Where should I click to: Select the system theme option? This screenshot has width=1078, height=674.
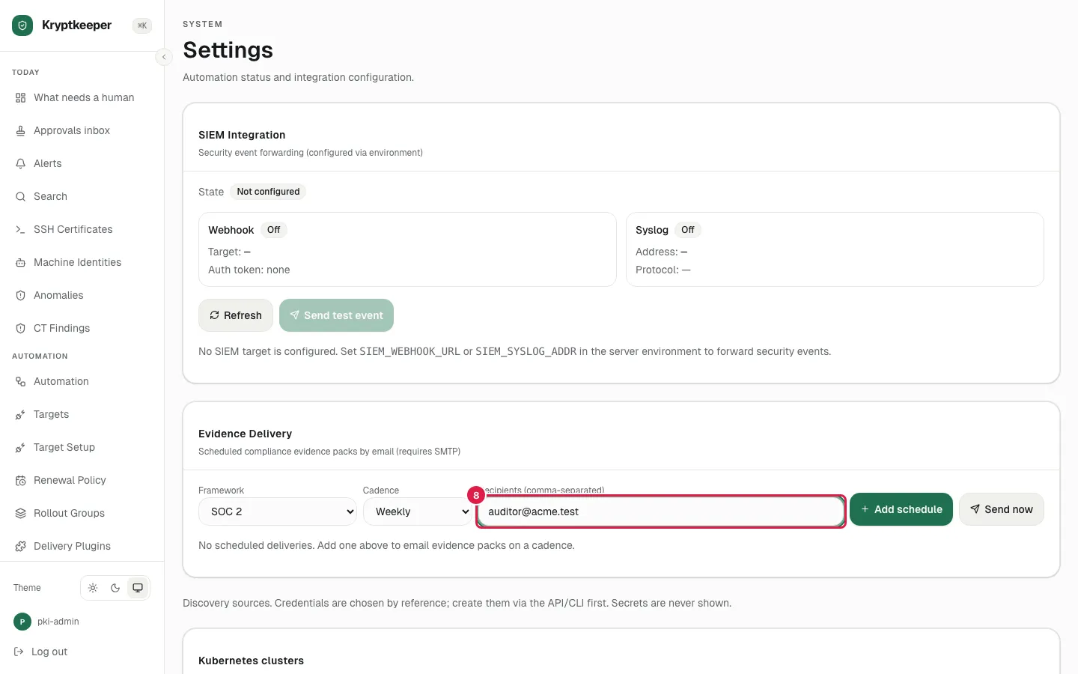(138, 588)
